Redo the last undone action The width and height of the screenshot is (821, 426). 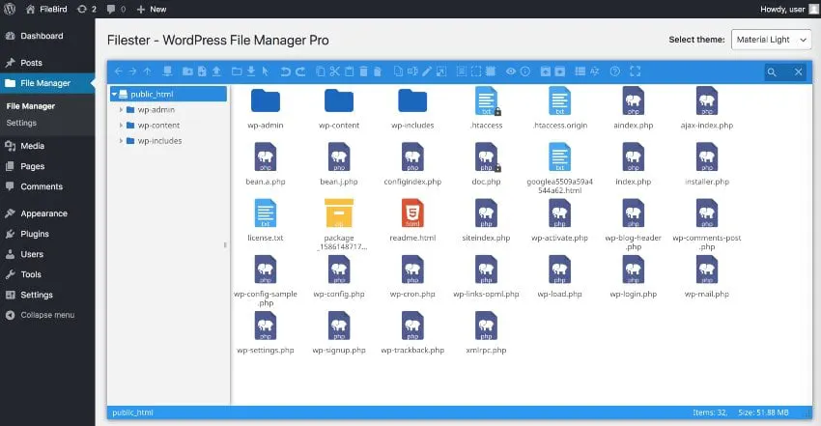point(300,71)
